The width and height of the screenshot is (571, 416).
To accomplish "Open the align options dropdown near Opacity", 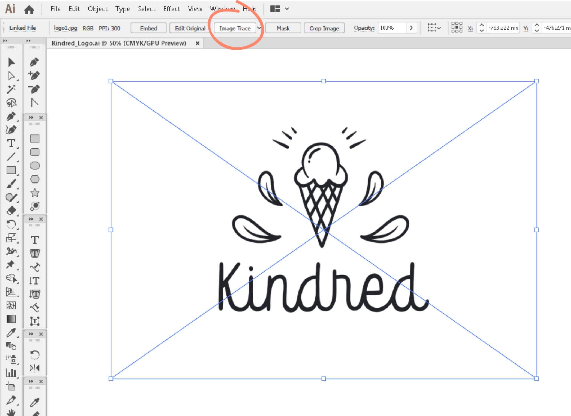I will (x=438, y=28).
